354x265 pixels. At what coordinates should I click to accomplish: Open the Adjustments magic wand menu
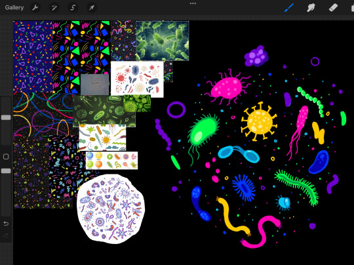click(54, 8)
